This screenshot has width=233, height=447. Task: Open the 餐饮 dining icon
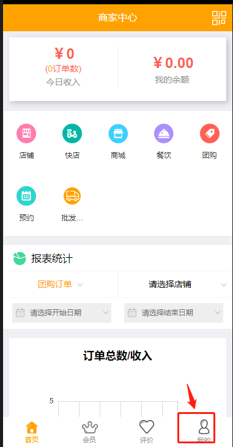pos(163,133)
